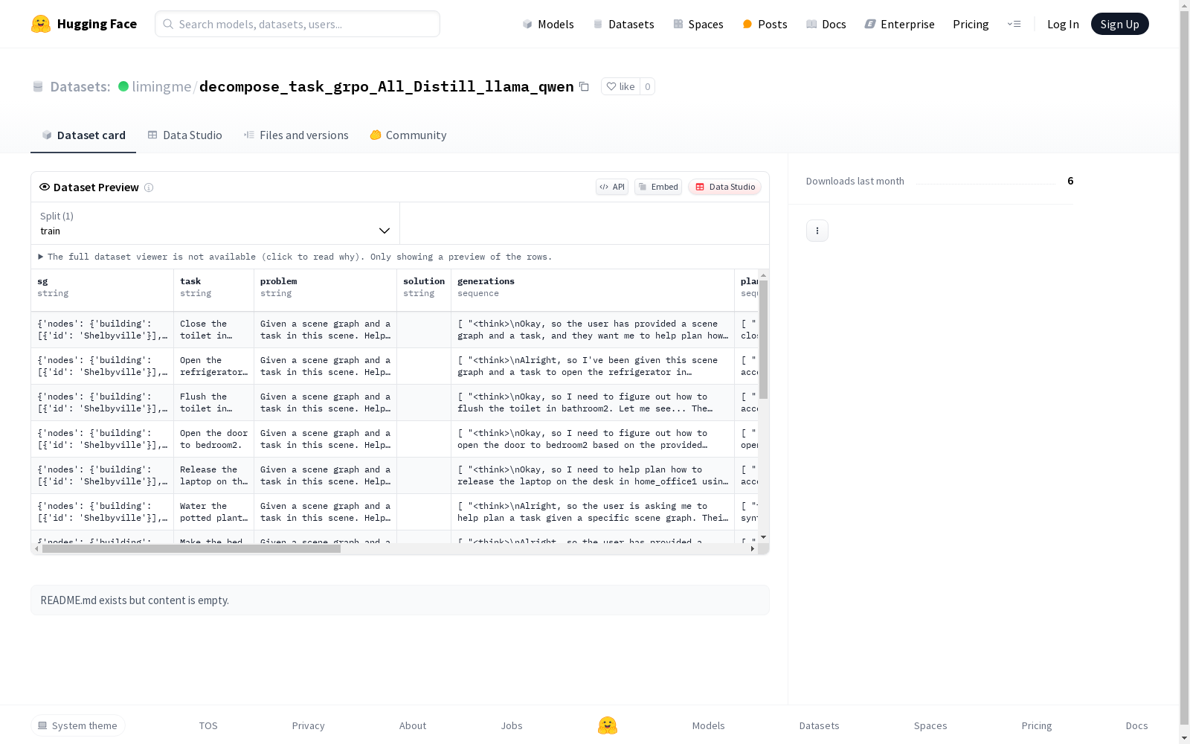Click the 'Water the potted plant…' cell
This screenshot has height=744, width=1190.
pyautogui.click(x=214, y=512)
